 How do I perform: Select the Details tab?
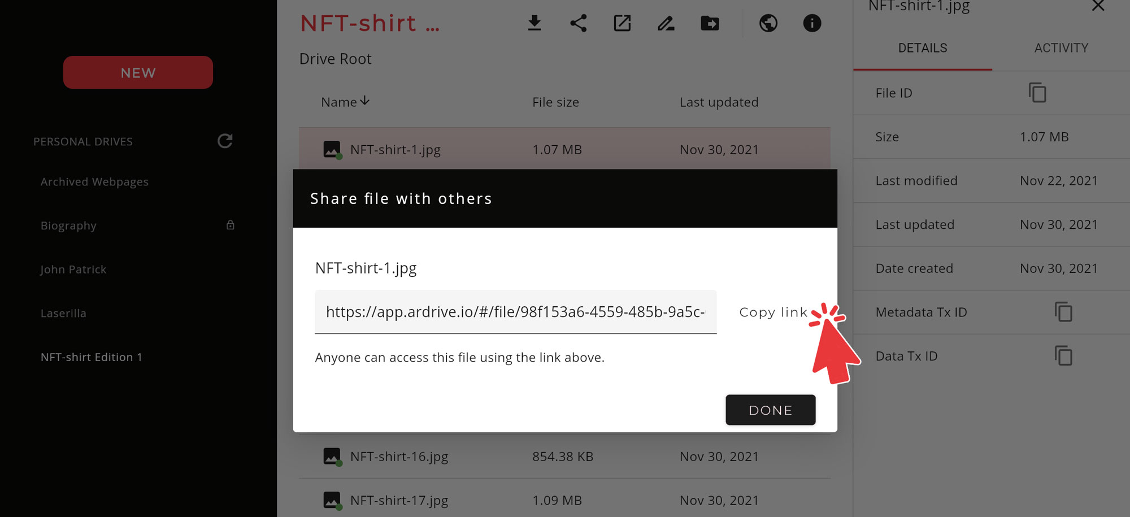(x=923, y=48)
